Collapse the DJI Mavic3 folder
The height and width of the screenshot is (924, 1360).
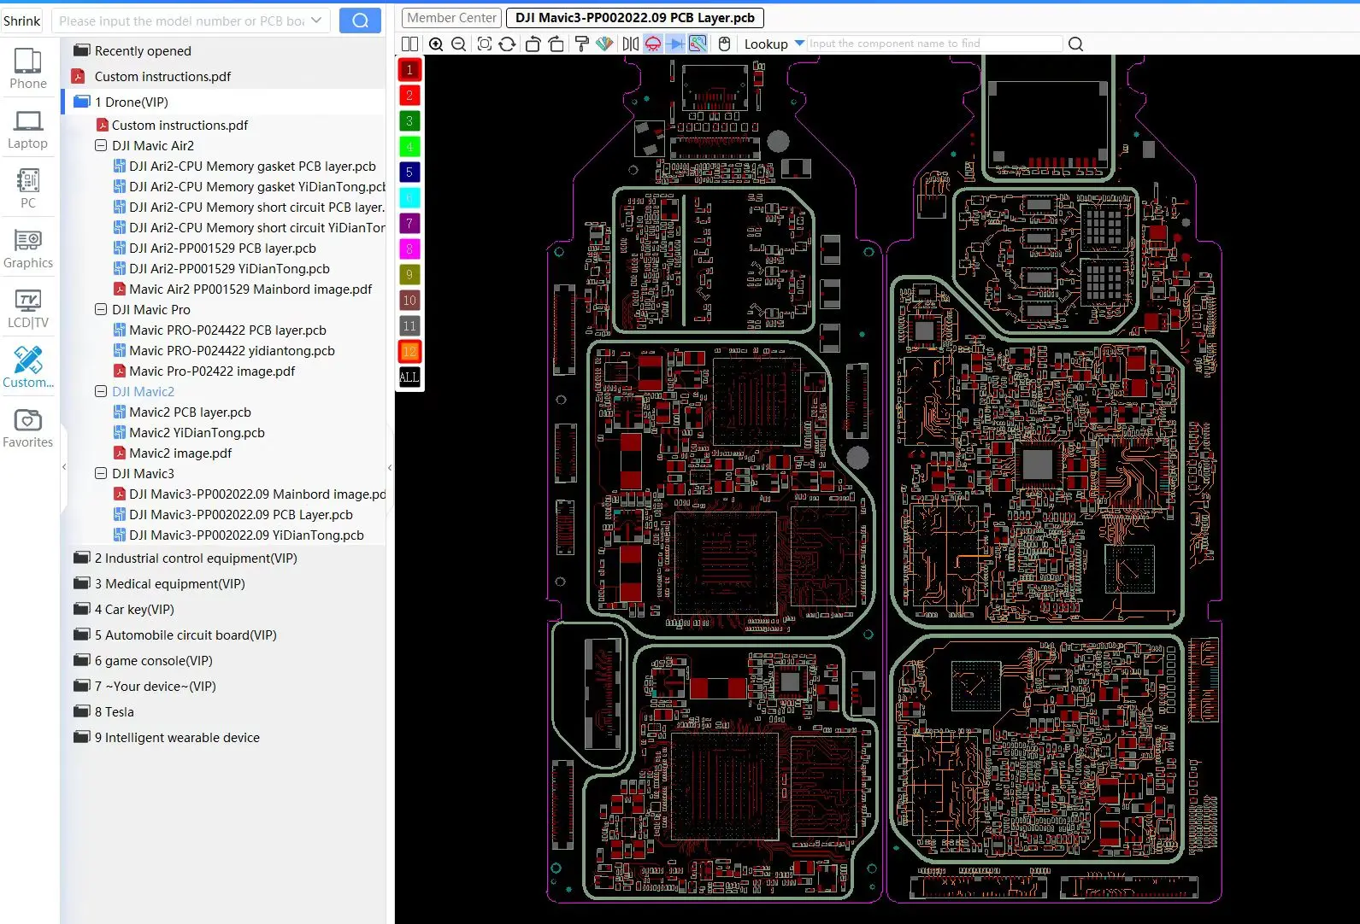tap(101, 473)
